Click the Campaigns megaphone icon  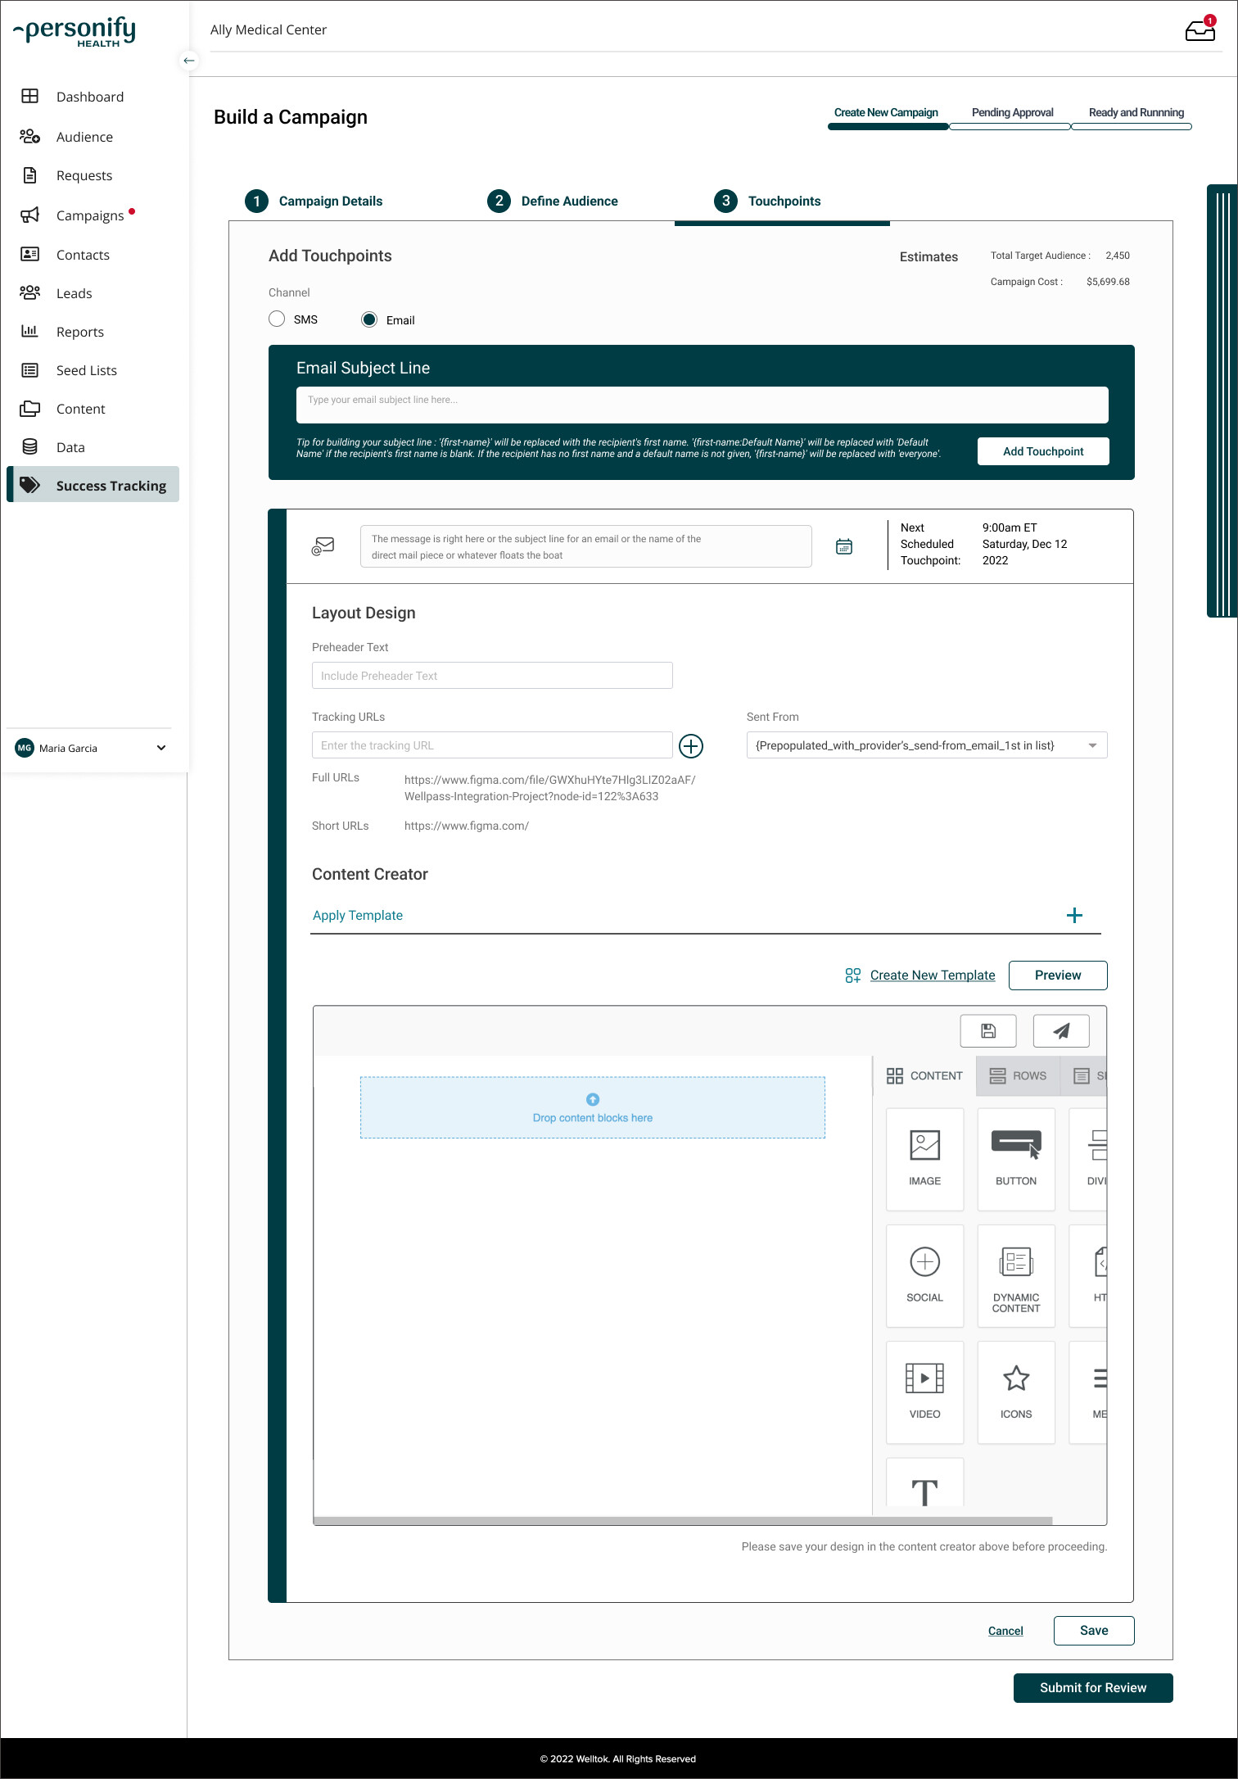(x=30, y=215)
